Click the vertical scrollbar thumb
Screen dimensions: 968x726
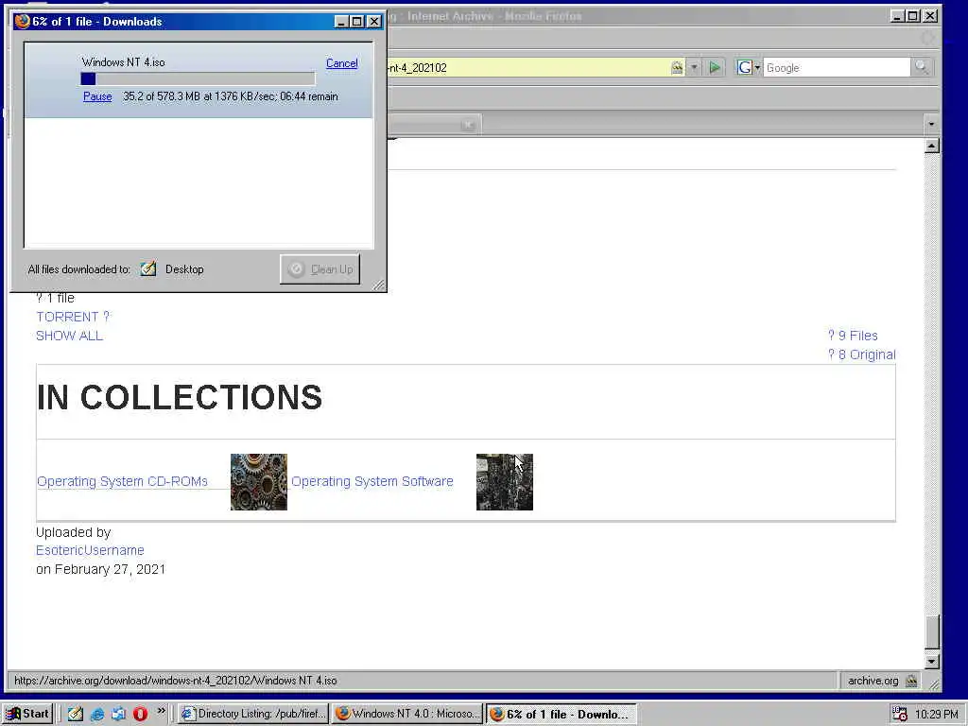tap(931, 631)
